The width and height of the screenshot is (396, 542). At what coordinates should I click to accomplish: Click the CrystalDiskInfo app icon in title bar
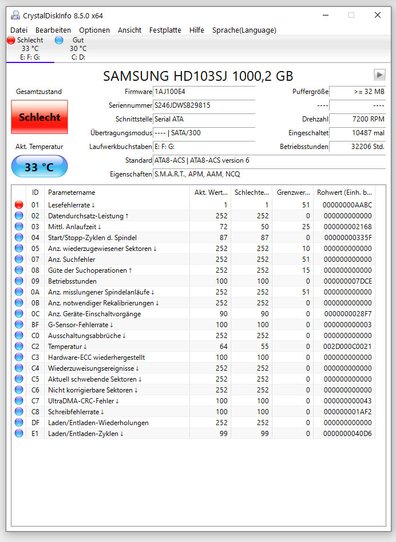tap(15, 15)
